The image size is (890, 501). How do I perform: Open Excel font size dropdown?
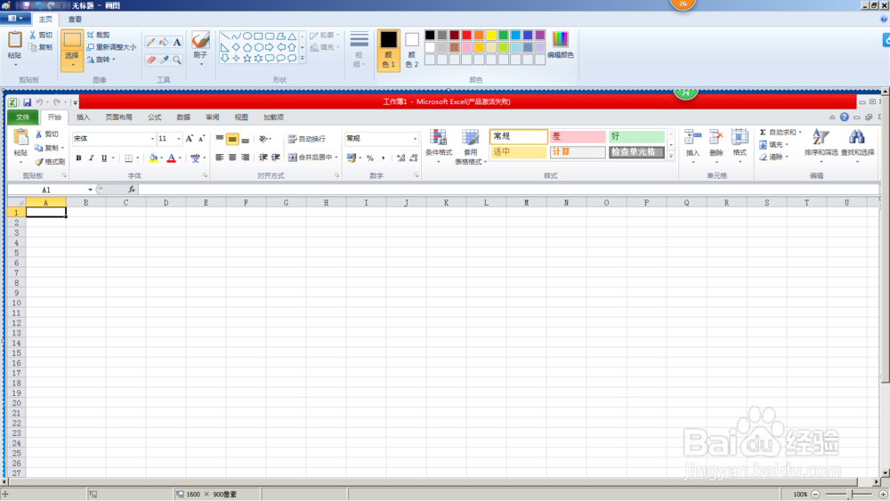click(x=178, y=139)
